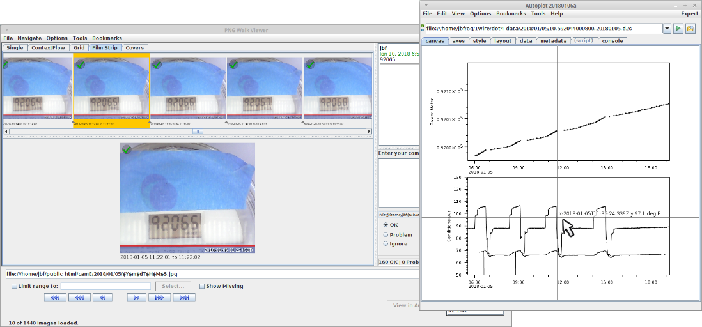Select the OK radio button
This screenshot has height=327, width=702.
[x=386, y=225]
